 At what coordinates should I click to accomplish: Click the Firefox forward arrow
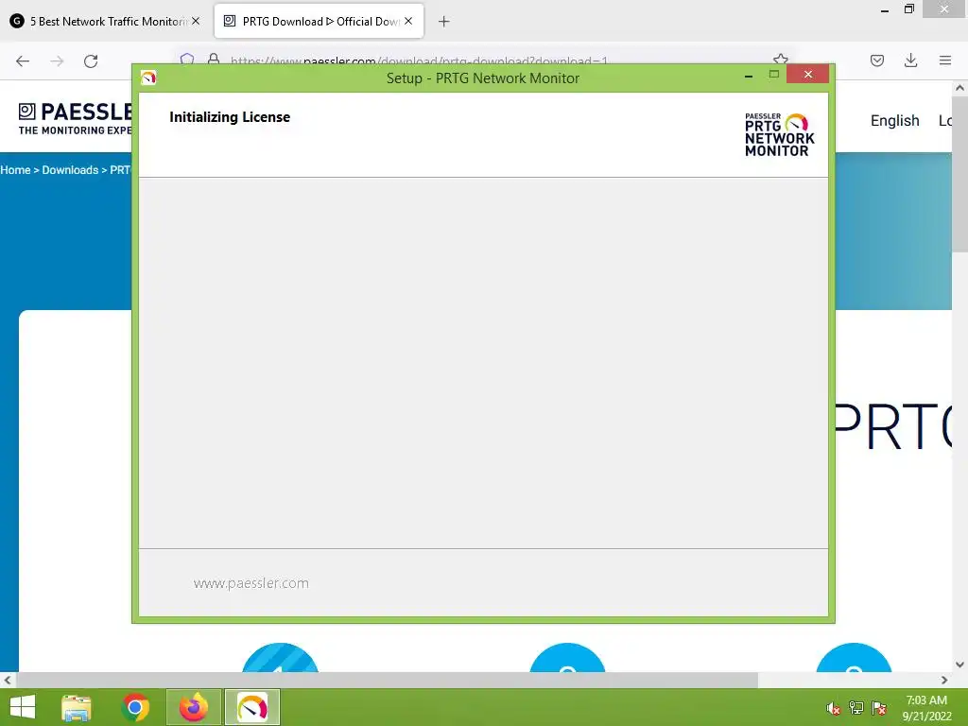(x=57, y=61)
